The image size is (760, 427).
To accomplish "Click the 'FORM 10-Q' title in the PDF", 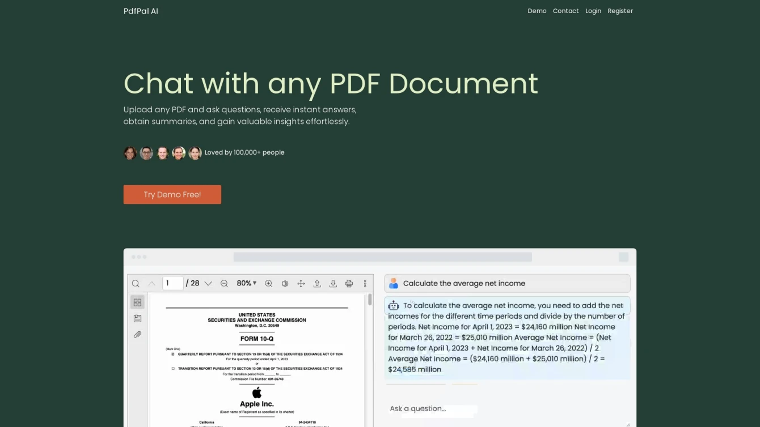I will point(257,339).
